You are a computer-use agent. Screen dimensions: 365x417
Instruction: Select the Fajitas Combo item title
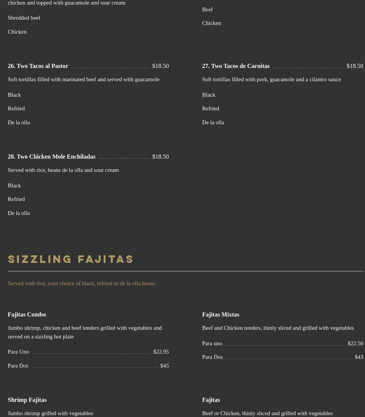[26, 315]
